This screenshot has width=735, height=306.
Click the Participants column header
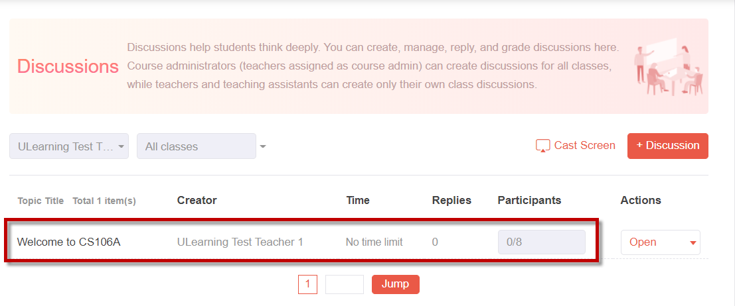click(529, 200)
